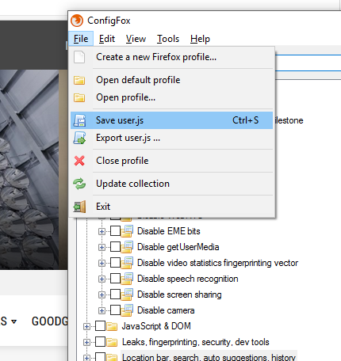Screen dimensions: 341x361
Task: Select Open profile... menu entry
Action: (171, 97)
